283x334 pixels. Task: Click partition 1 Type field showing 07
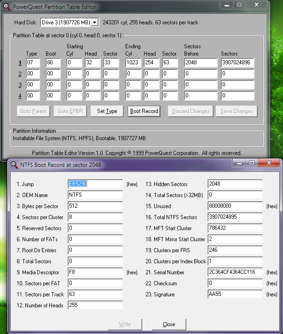pos(33,62)
